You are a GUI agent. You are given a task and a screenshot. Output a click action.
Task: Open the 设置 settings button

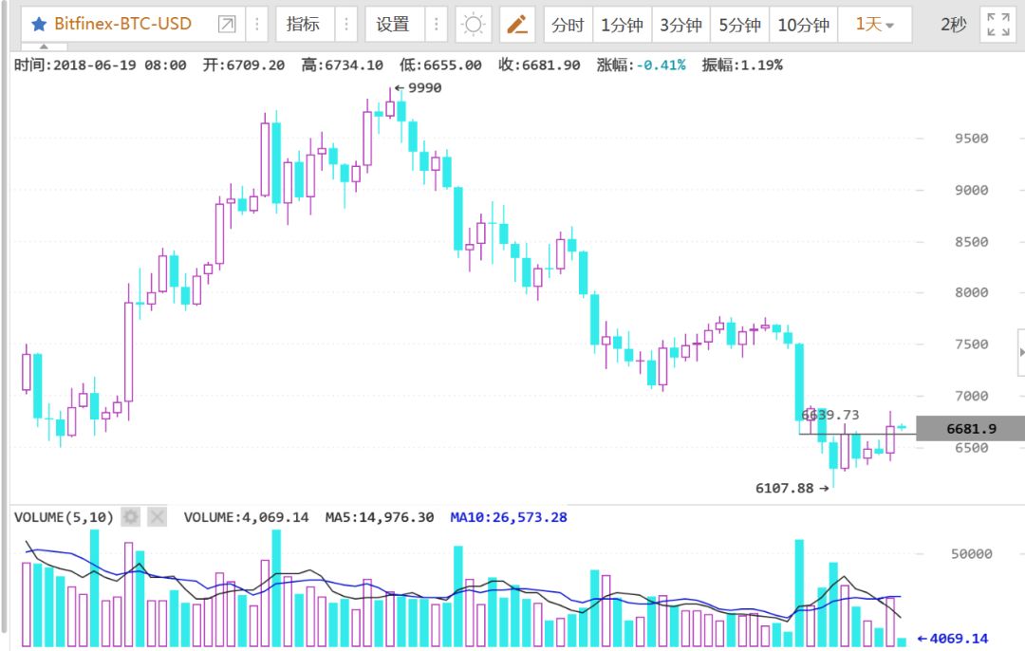pyautogui.click(x=393, y=25)
